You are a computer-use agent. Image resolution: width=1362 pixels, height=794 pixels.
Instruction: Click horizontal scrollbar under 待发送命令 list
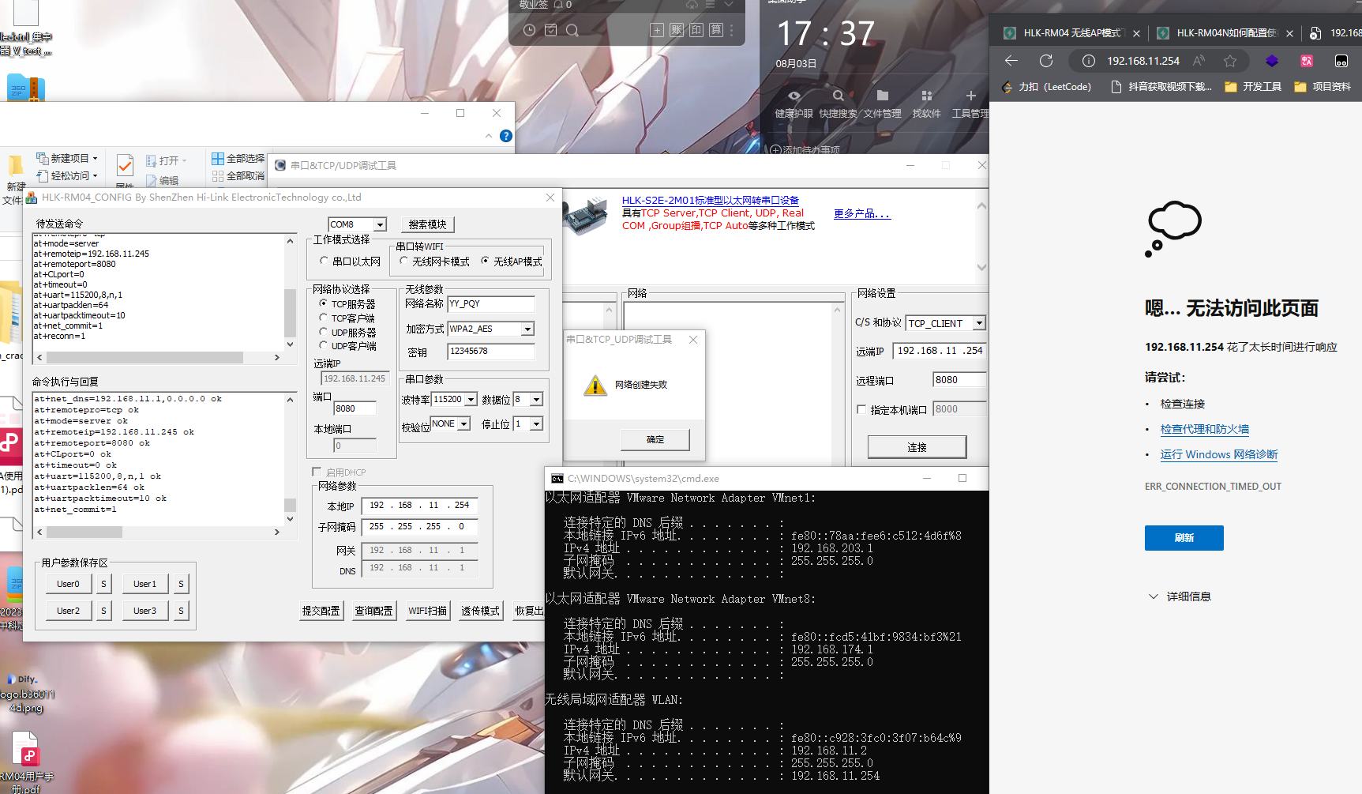click(x=158, y=357)
